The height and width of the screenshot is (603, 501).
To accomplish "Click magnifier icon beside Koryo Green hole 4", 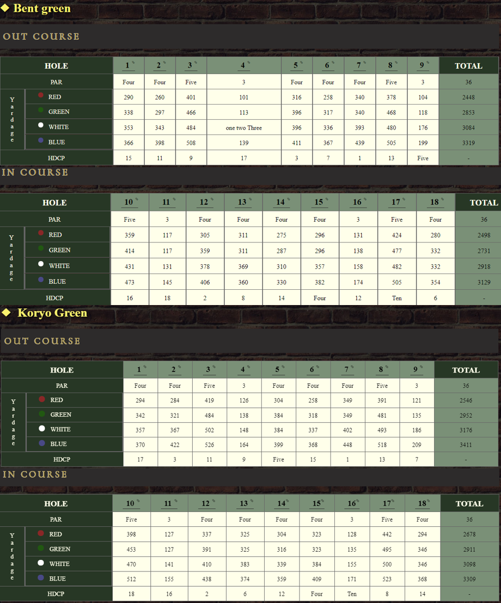I will pos(248,367).
